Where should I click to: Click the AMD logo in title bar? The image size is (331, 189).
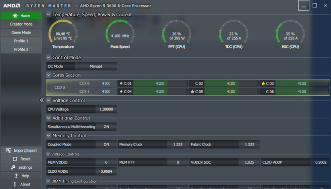(12, 6)
